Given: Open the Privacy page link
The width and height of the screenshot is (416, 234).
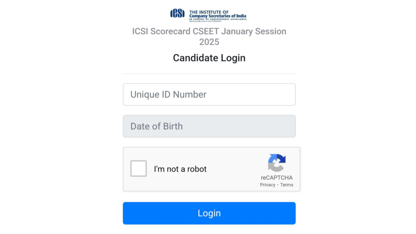Looking at the screenshot, I should point(267,184).
